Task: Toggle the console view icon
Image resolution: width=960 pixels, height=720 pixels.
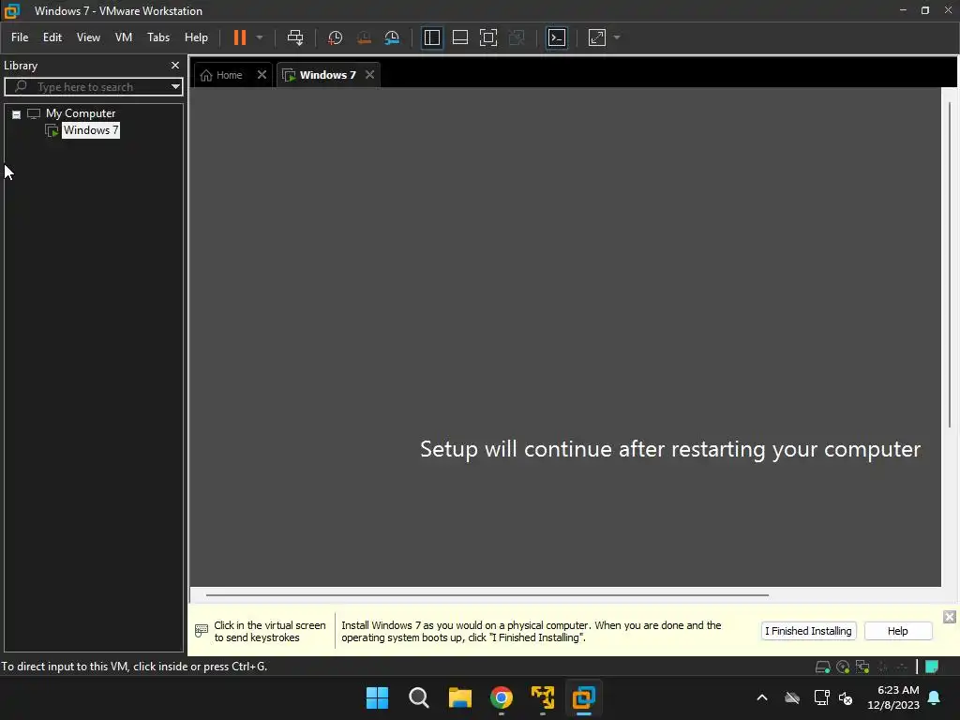Action: tap(557, 37)
